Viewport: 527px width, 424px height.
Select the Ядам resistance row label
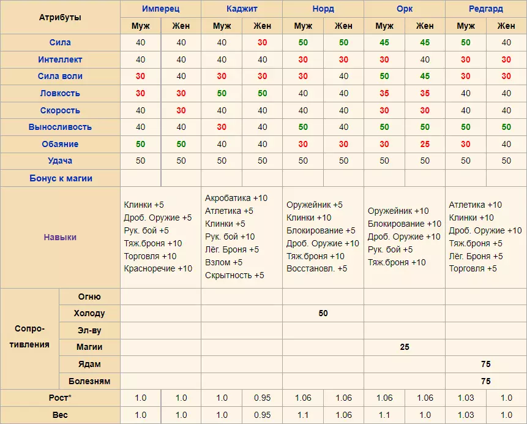tap(89, 364)
